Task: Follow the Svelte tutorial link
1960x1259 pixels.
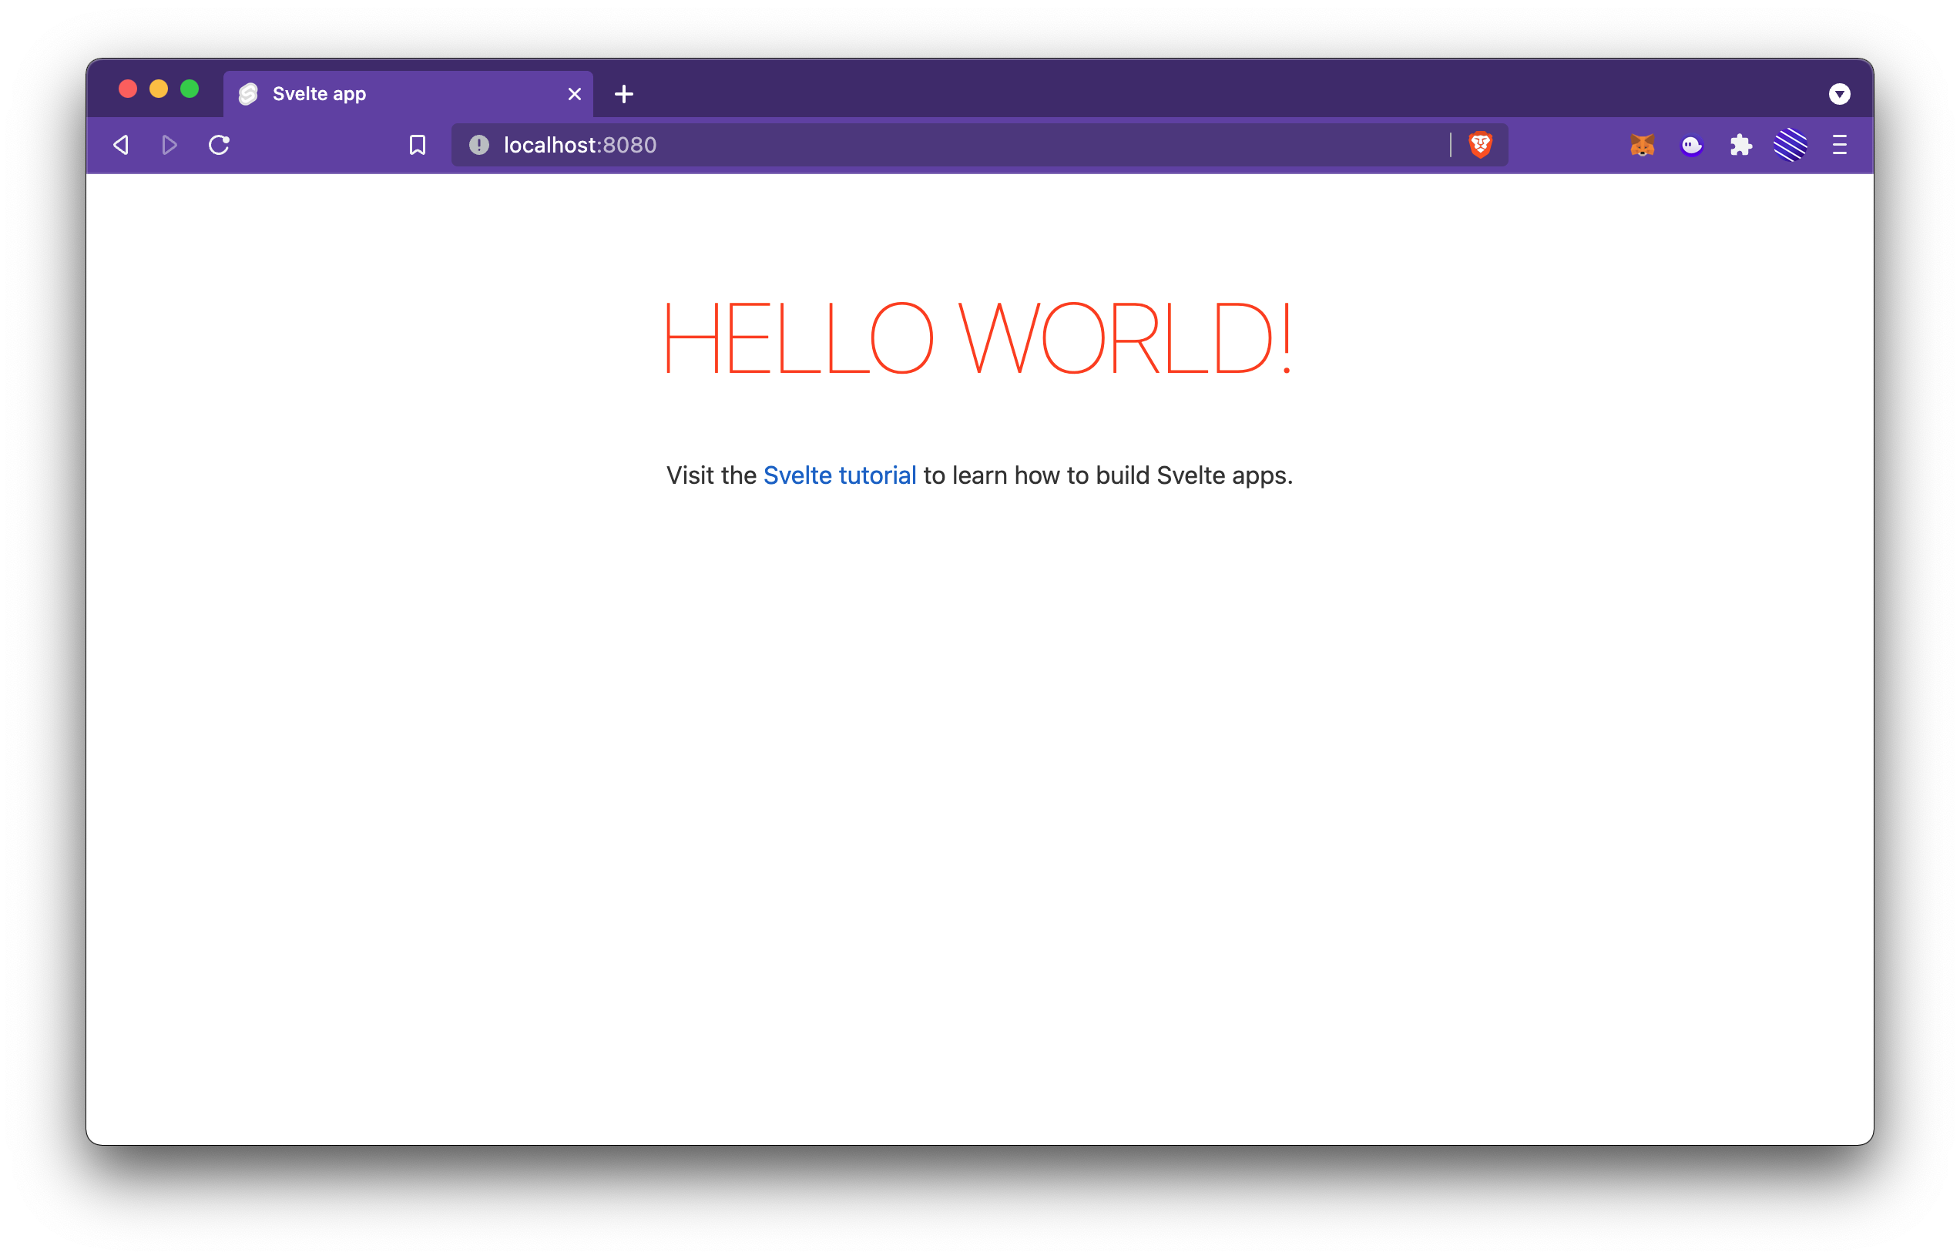Action: point(840,476)
